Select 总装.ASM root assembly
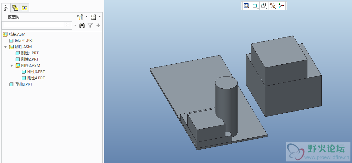The width and height of the screenshot is (352, 163). pyautogui.click(x=17, y=34)
